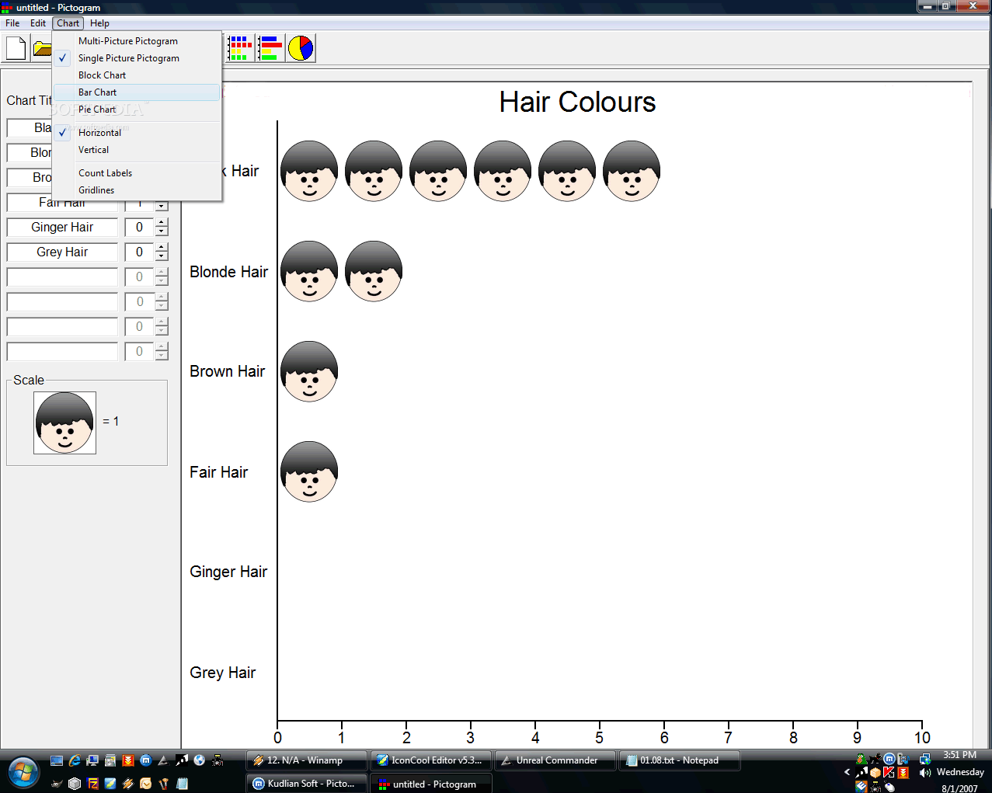
Task: Click the mouse utility tray icon
Action: pyautogui.click(x=889, y=787)
